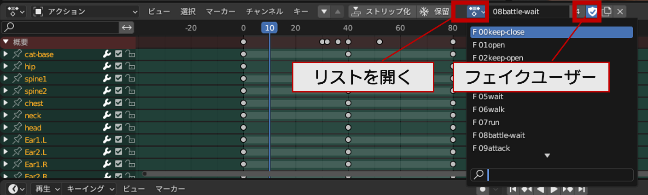Open the チャンネル menu
Viewport: 648px width, 195px height.
(x=264, y=11)
